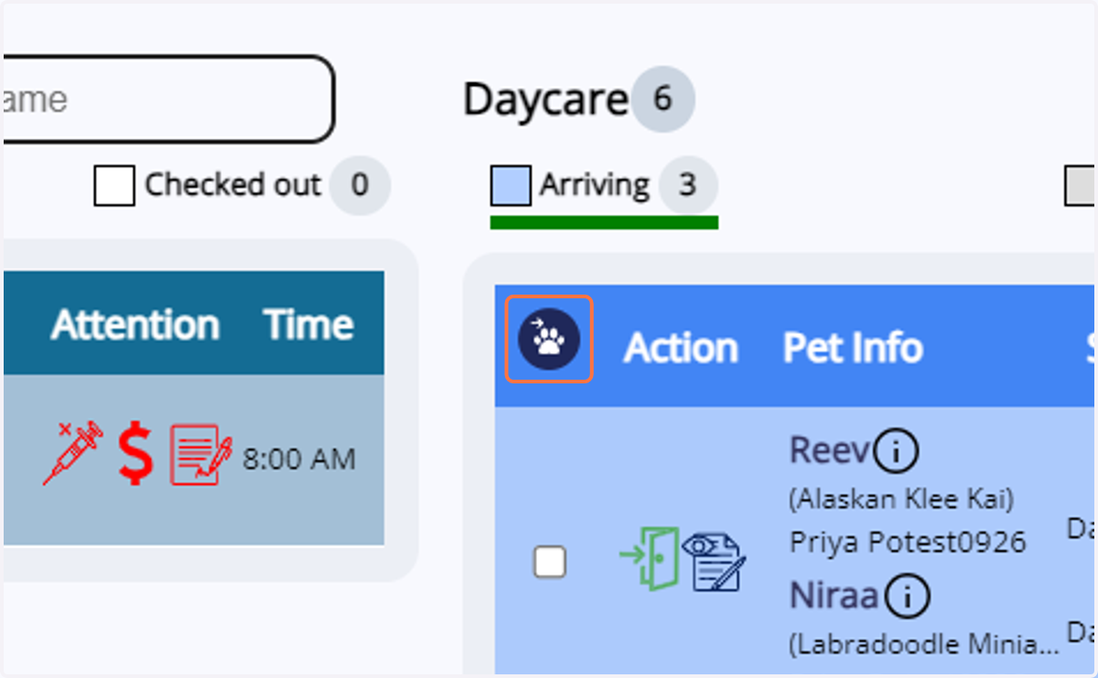Click the Pet Info column header
Image resolution: width=1098 pixels, height=678 pixels.
(x=853, y=348)
